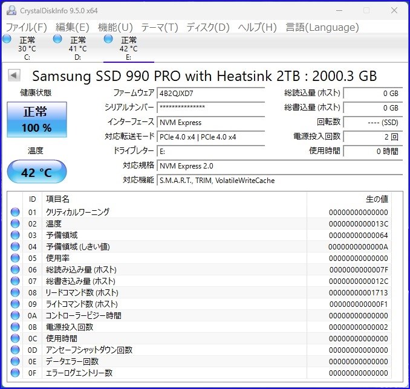
Task: Click the PCIe 4.0 x4 transfer mode field
Action: 211,137
